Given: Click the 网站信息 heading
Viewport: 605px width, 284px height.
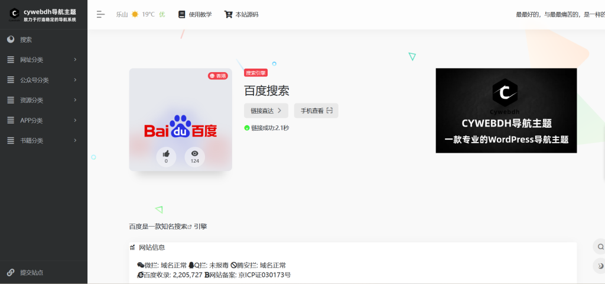Looking at the screenshot, I should 152,247.
